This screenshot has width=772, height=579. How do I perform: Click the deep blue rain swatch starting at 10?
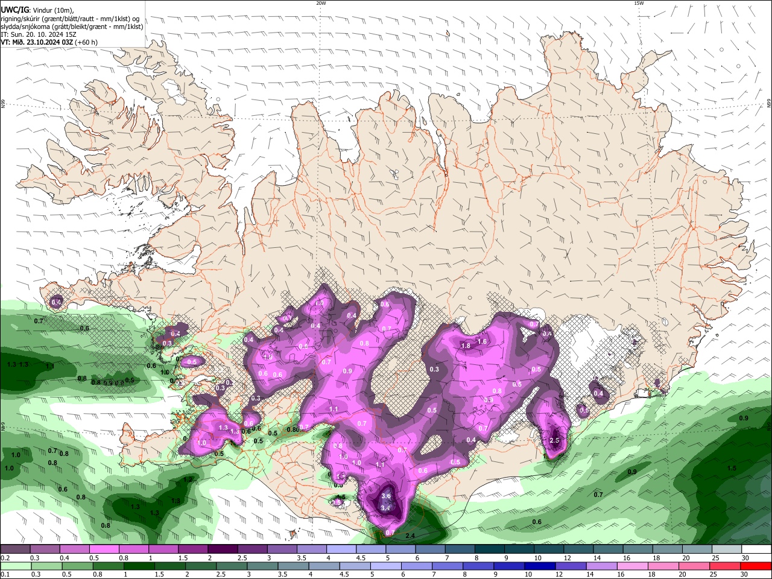540,566
